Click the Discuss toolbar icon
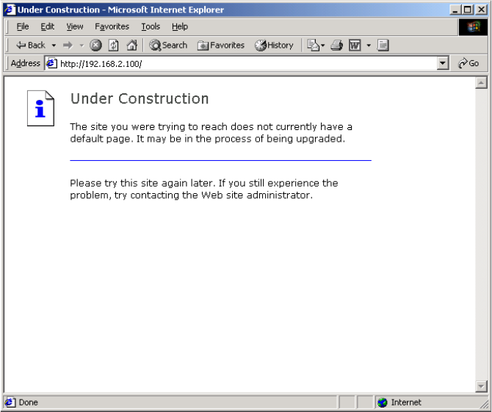The width and height of the screenshot is (492, 412). coord(383,46)
